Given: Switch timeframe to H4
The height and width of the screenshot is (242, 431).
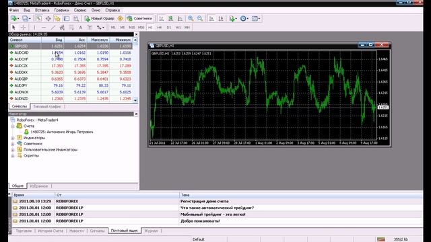Looking at the screenshot, I should (160, 28).
